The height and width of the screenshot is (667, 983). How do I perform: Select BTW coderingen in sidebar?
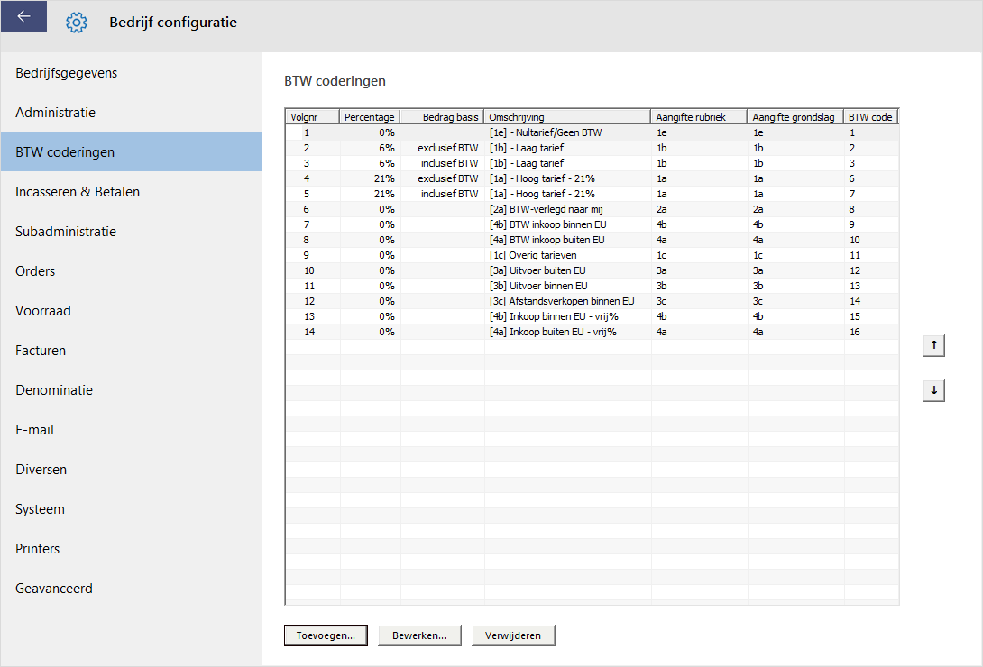coord(131,151)
